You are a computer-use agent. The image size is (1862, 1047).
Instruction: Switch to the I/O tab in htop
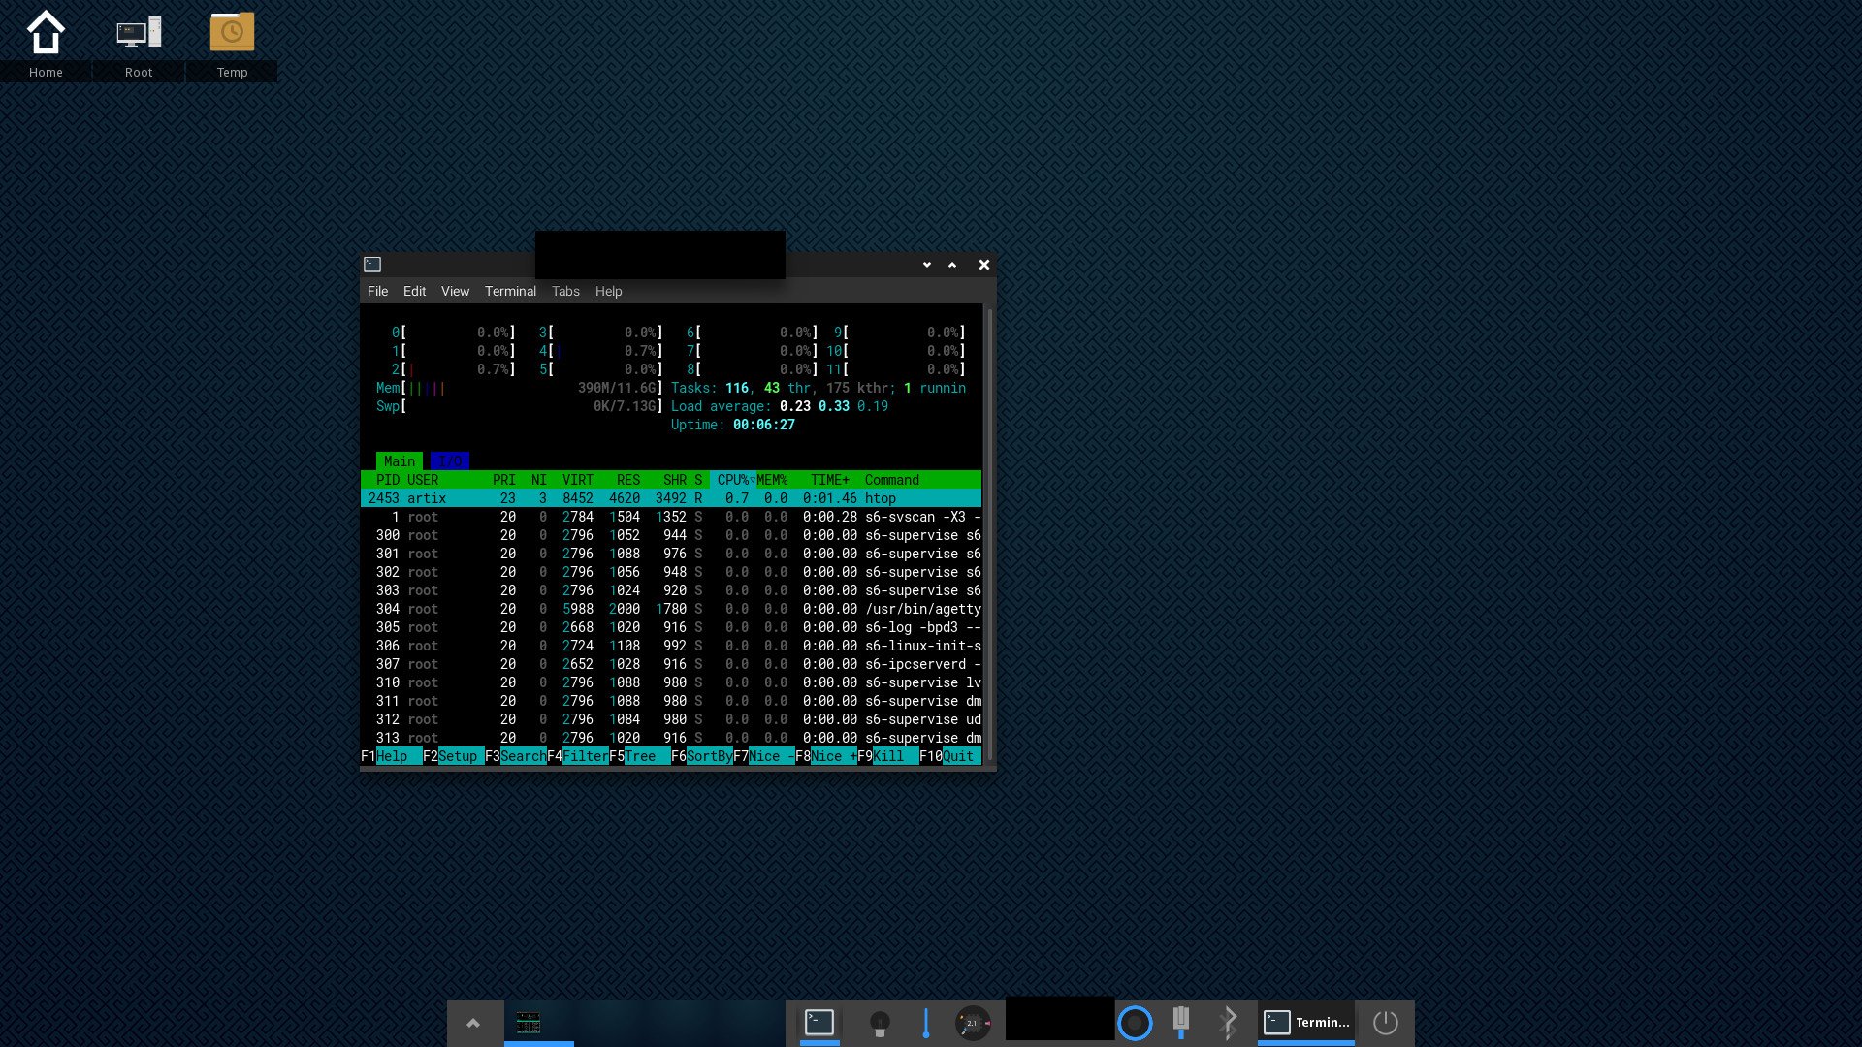tap(449, 461)
